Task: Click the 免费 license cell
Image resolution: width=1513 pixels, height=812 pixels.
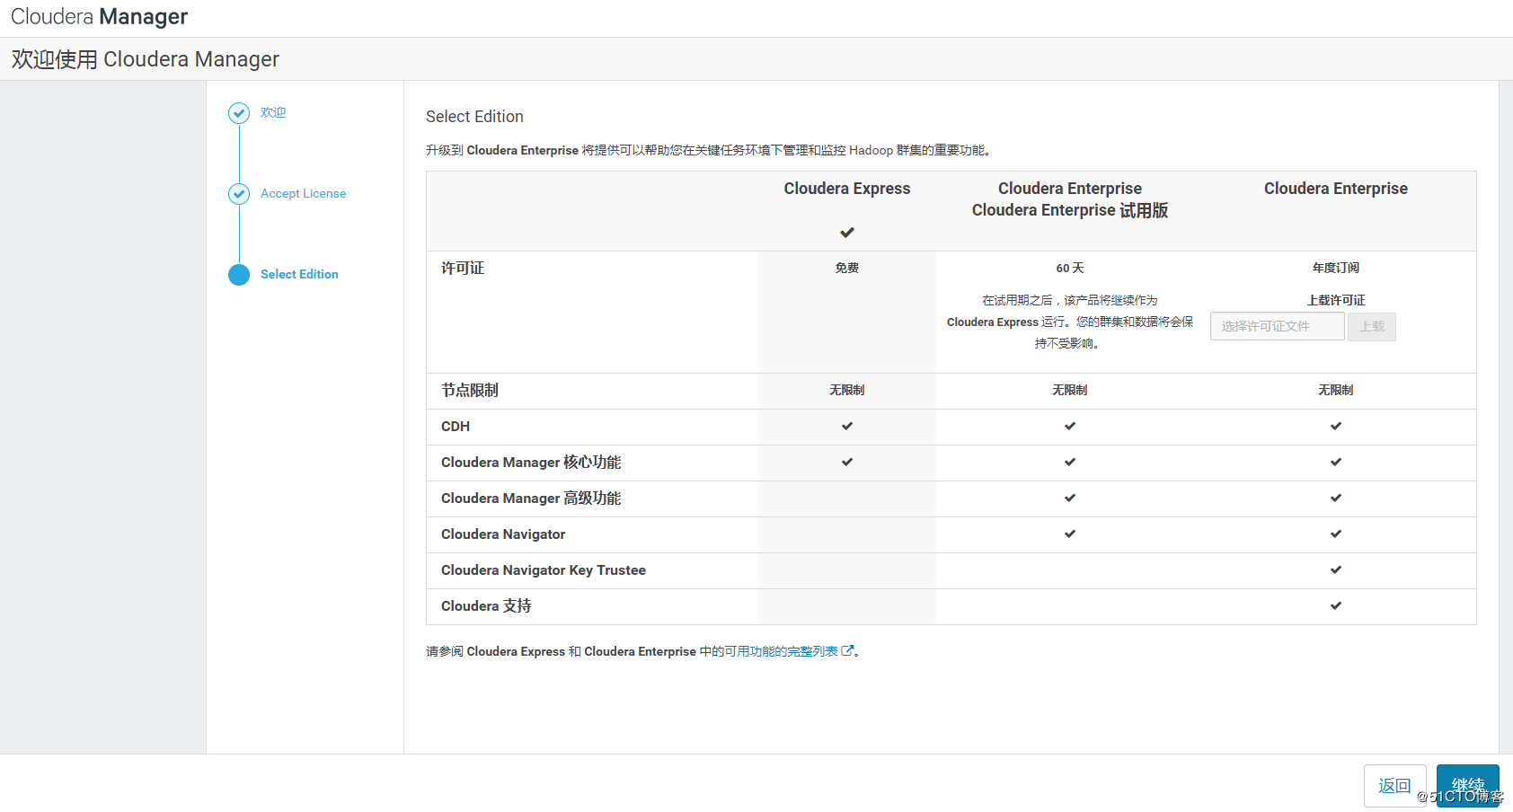Action: 847,269
